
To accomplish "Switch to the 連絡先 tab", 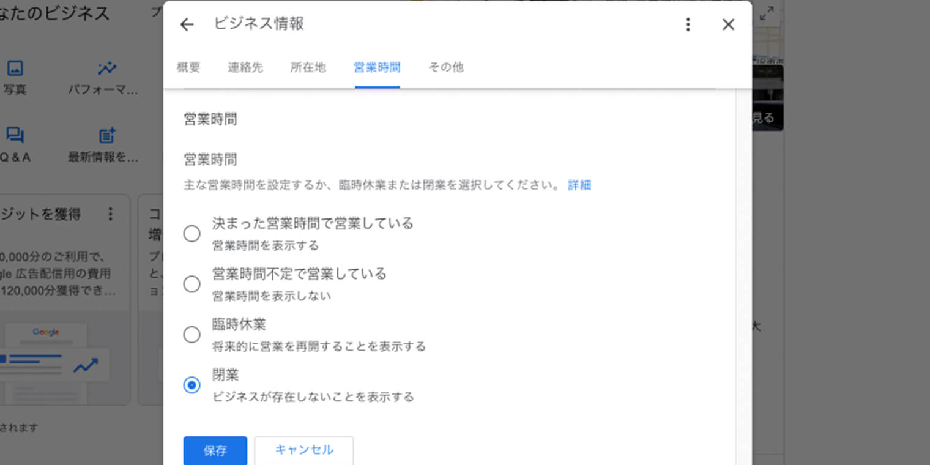I will pos(245,67).
